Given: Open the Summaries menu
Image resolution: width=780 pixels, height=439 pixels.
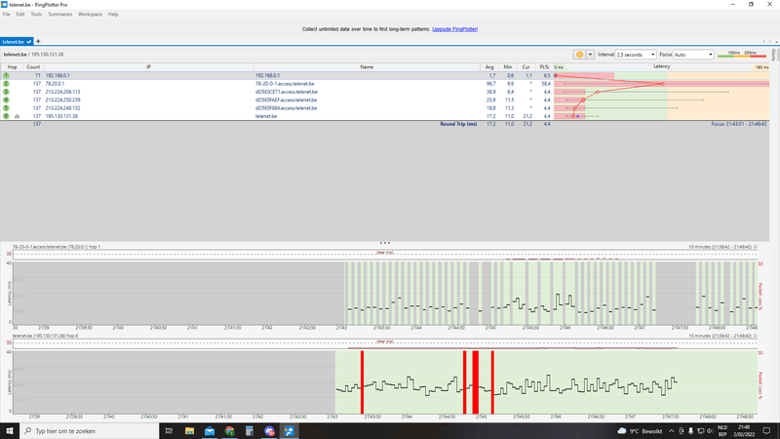Looking at the screenshot, I should click(59, 15).
